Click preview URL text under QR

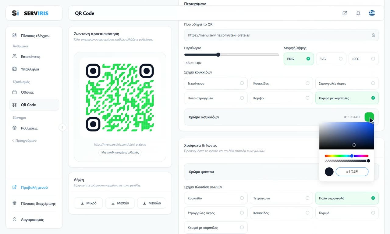tap(120, 145)
